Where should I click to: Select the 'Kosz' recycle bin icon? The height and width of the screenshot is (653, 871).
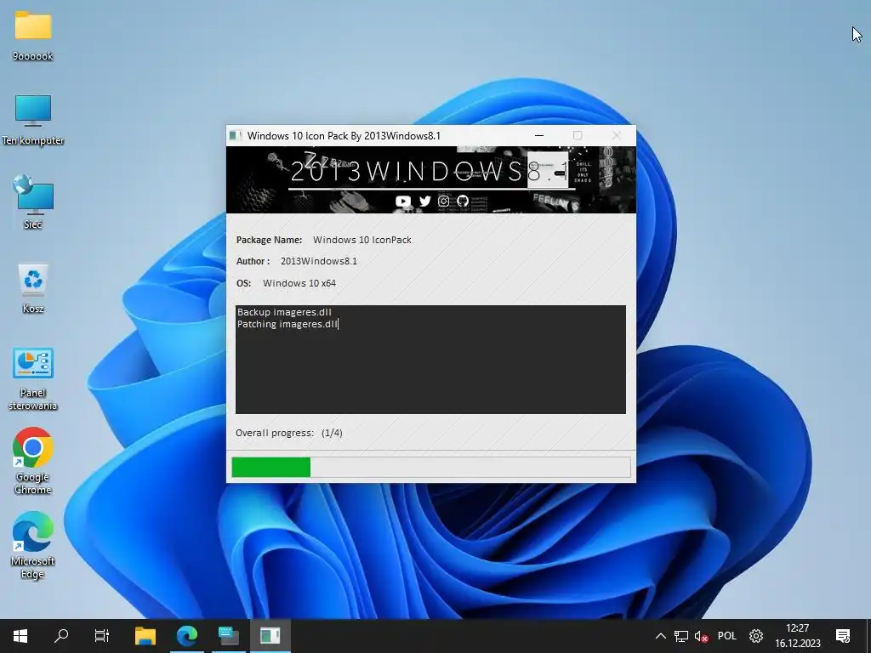pos(33,287)
